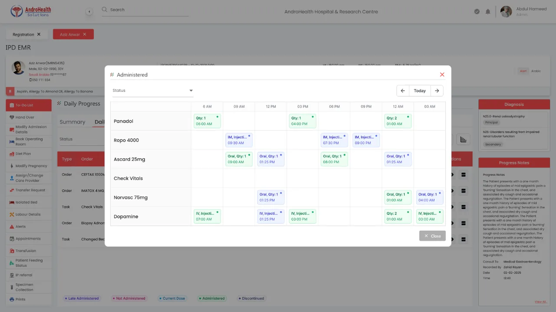Click the AndroHealth Solutions logo

pyautogui.click(x=31, y=11)
